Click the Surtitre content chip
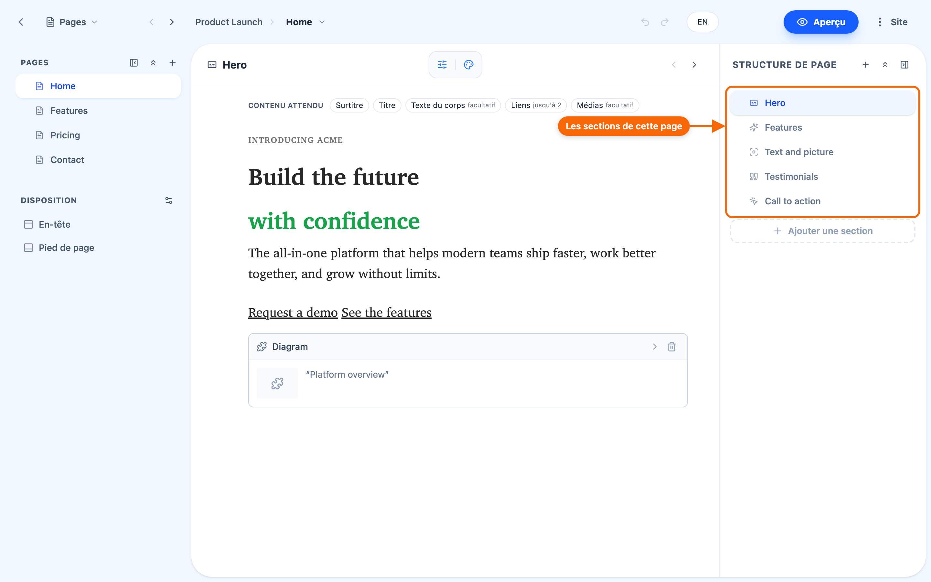 [349, 105]
